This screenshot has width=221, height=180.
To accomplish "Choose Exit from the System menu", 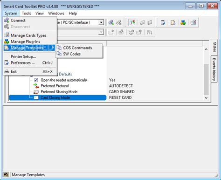I will click(x=30, y=71).
